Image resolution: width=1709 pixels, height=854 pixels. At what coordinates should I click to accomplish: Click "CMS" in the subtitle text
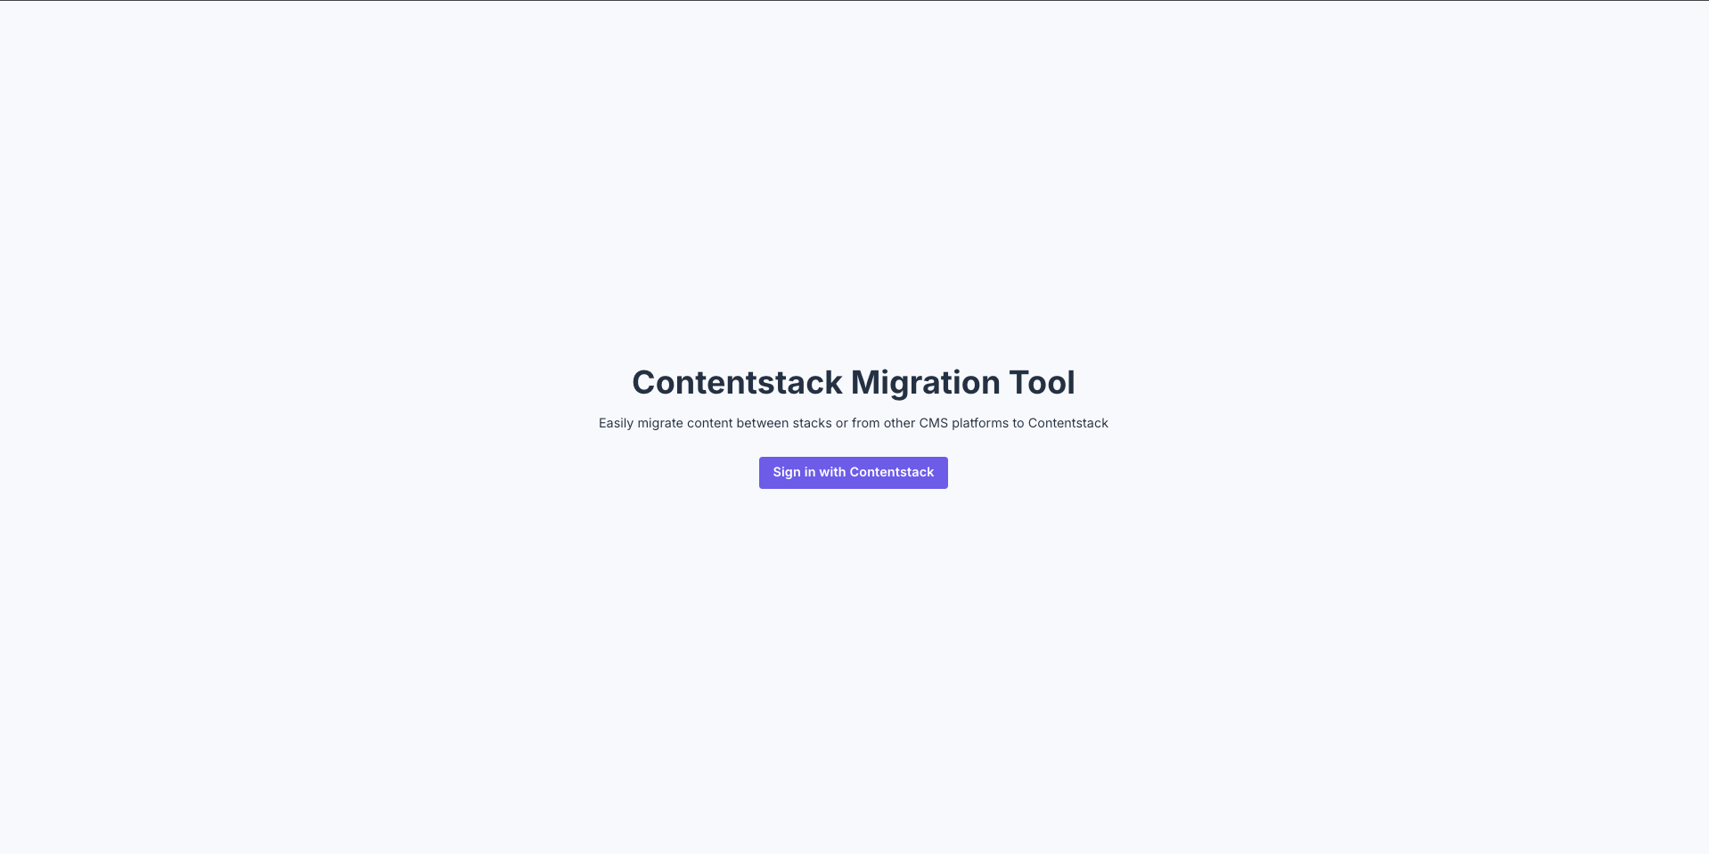click(934, 423)
